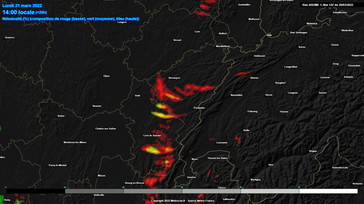Image resolution: width=364 pixels, height=204 pixels.
Task: Click the Besançon city label
Action: coord(174,78)
